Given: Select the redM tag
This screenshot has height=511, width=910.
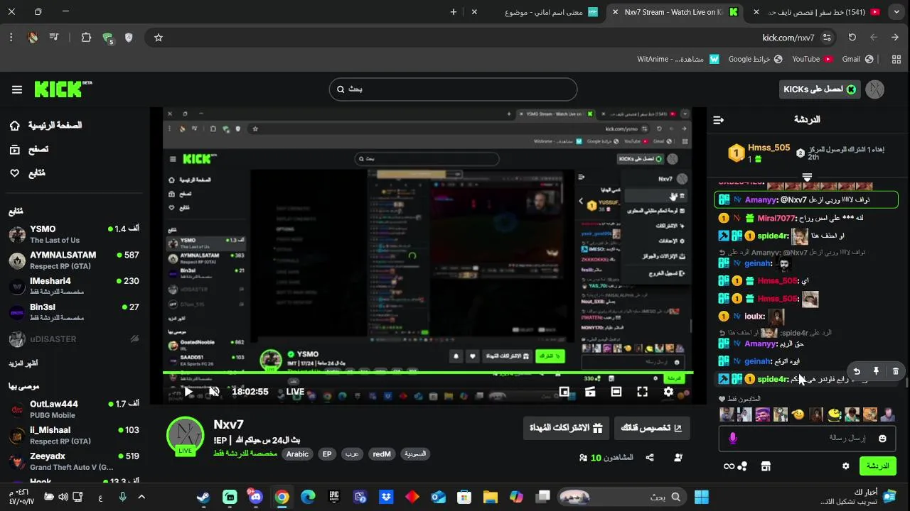Looking at the screenshot, I should tap(382, 454).
